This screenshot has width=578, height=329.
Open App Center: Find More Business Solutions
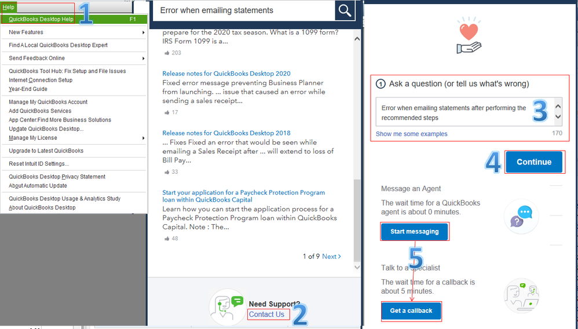click(60, 120)
